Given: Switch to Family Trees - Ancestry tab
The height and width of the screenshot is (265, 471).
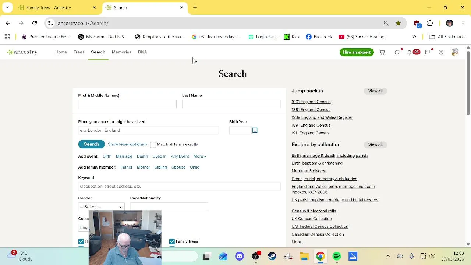Looking at the screenshot, I should point(57,7).
